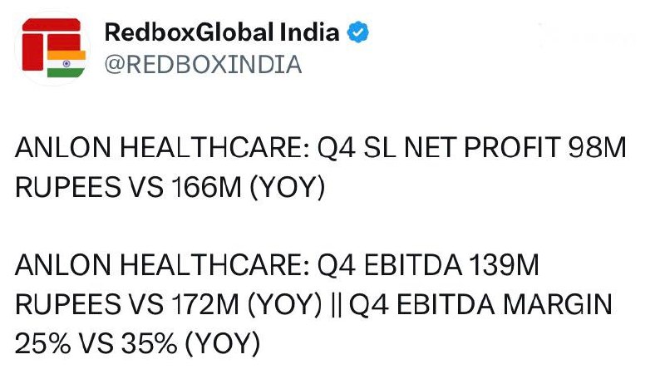The width and height of the screenshot is (665, 384).
Task: Click the NET PROFIT text
Action: tap(483, 147)
